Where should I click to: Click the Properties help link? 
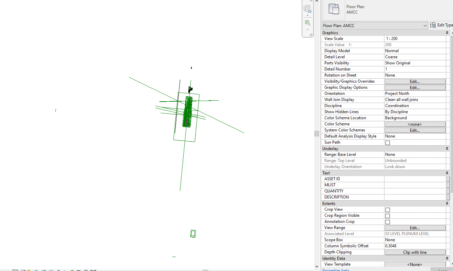click(335, 270)
